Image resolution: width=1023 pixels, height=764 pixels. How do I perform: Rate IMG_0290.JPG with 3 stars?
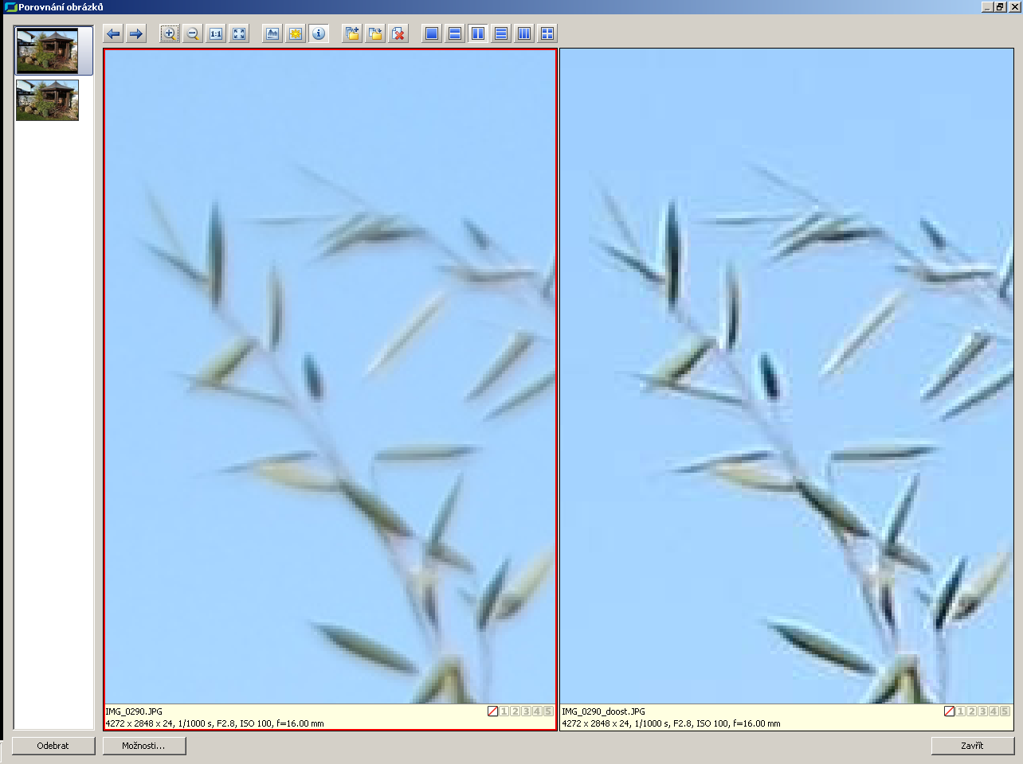pos(526,711)
